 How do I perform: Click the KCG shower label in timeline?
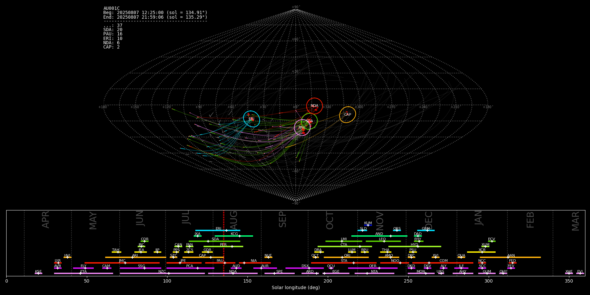click(x=234, y=234)
